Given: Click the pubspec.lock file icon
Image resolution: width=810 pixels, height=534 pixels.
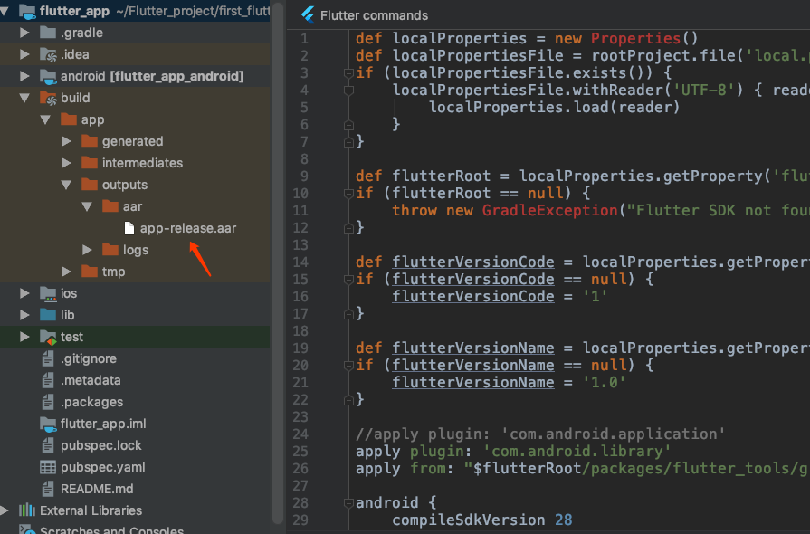Looking at the screenshot, I should 48,444.
